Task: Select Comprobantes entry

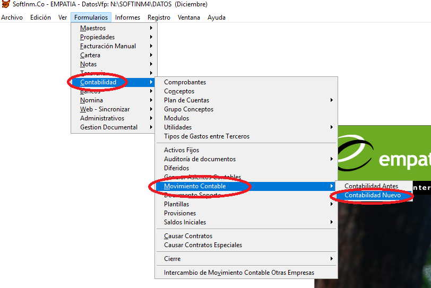Action: point(246,82)
